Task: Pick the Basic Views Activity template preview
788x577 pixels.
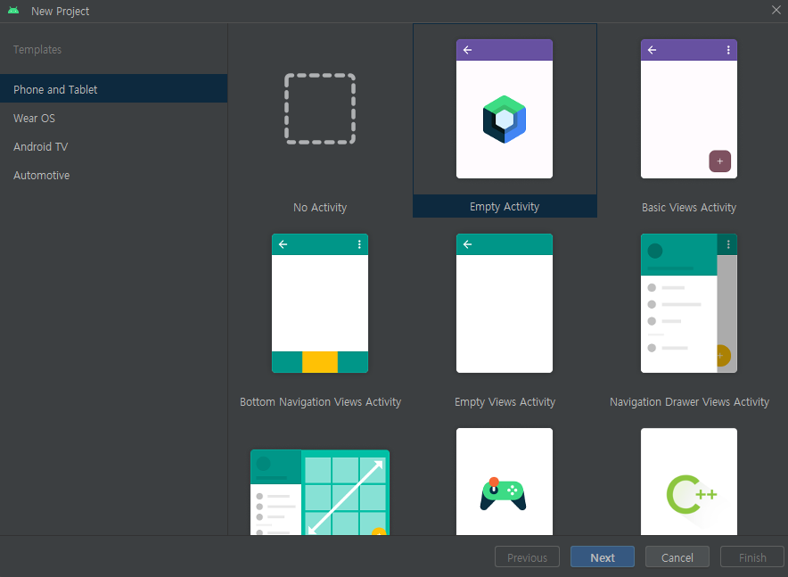Action: (688, 109)
